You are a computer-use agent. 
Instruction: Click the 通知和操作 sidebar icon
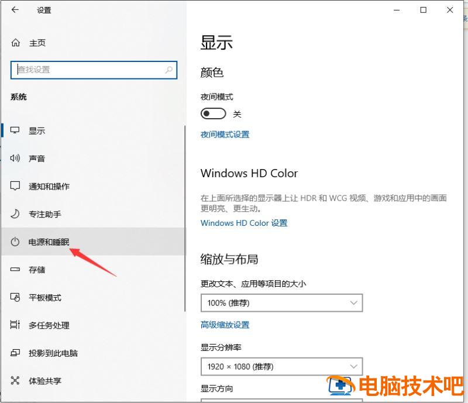47,186
